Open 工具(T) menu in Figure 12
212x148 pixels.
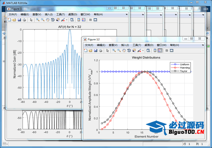coord(137,45)
